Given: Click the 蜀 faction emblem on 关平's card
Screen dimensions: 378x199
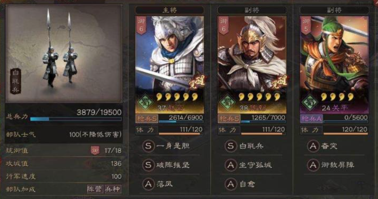Looking at the screenshot, I should pyautogui.click(x=309, y=103).
